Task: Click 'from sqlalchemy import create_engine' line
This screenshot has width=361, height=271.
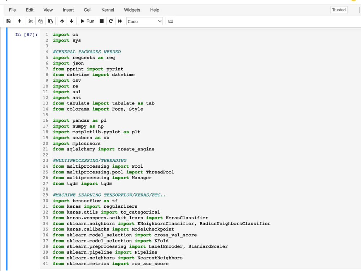Action: click(x=104, y=149)
